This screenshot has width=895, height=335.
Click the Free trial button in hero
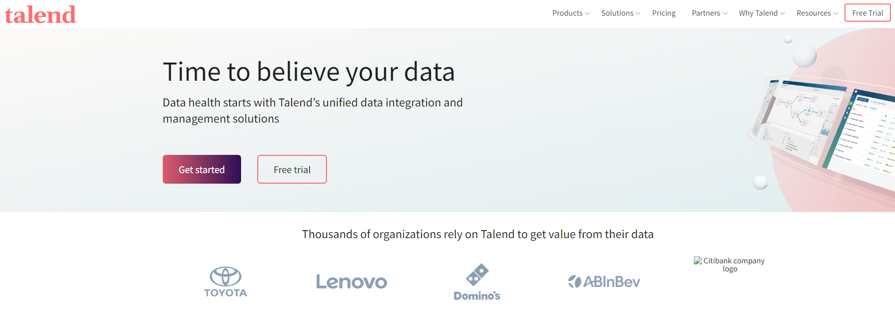click(x=292, y=170)
